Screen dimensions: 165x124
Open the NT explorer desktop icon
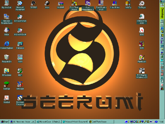point(7,72)
